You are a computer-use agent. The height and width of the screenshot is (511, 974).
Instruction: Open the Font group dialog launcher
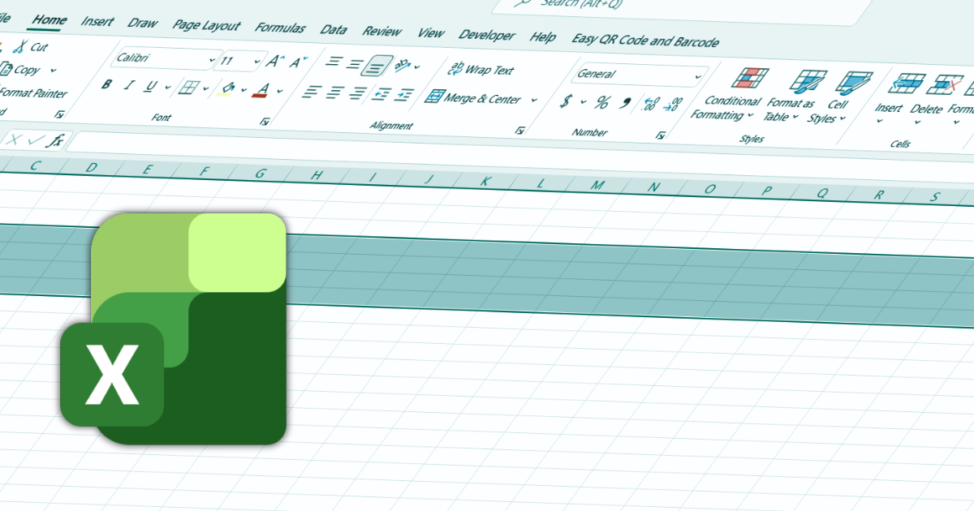265,122
